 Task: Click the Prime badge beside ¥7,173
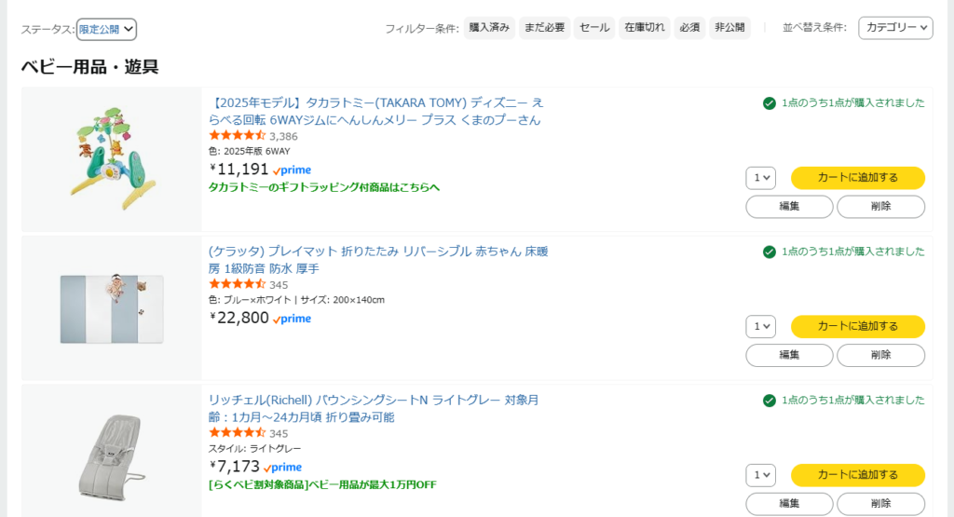pos(283,467)
